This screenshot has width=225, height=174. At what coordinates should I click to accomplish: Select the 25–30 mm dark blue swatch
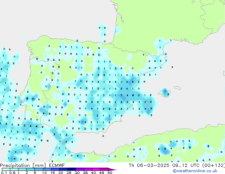pyautogui.click(x=71, y=169)
